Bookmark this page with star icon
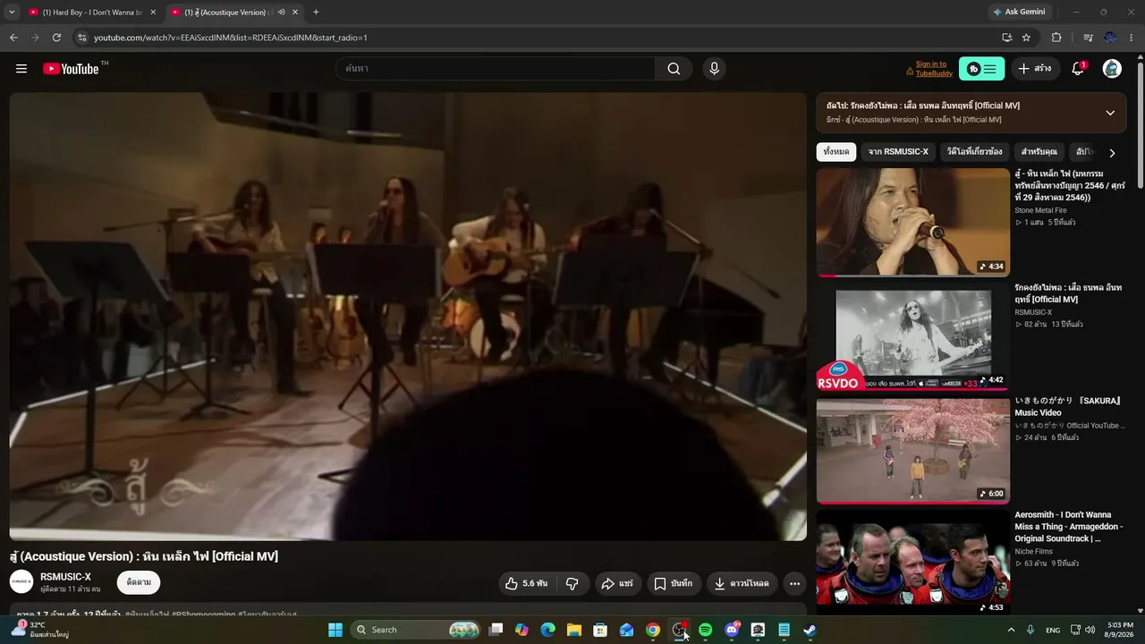The image size is (1145, 644). [x=1026, y=38]
